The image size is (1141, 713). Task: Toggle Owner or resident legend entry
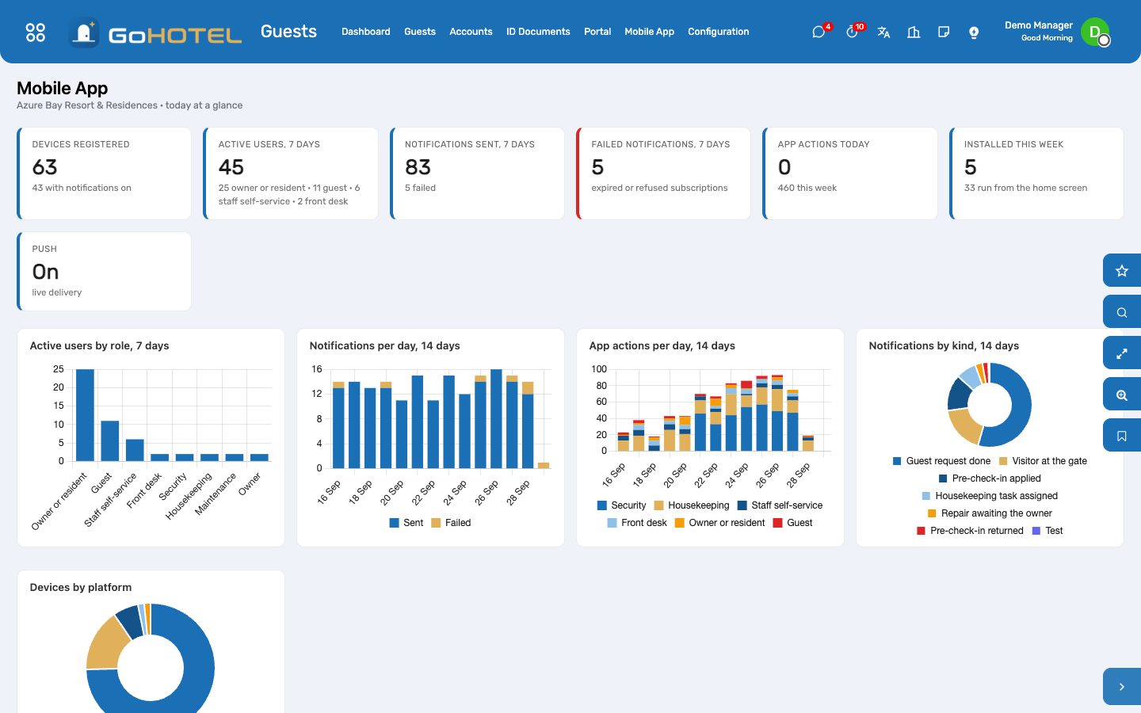pos(719,523)
